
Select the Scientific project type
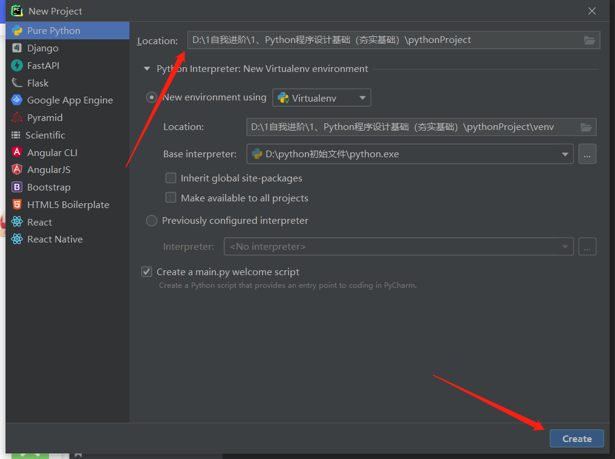(x=68, y=135)
